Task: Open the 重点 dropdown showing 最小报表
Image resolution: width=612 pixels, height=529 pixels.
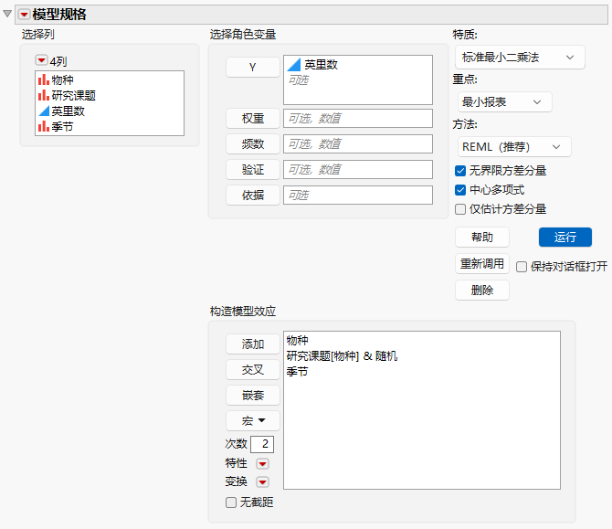Action: coord(504,102)
